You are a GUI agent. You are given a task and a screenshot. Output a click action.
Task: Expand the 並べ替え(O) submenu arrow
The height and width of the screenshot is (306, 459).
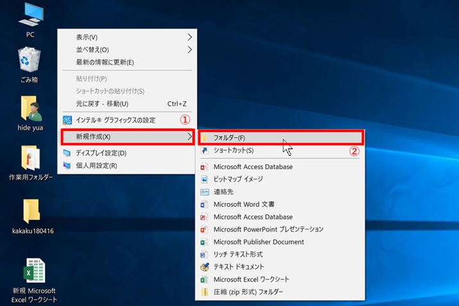click(x=189, y=49)
